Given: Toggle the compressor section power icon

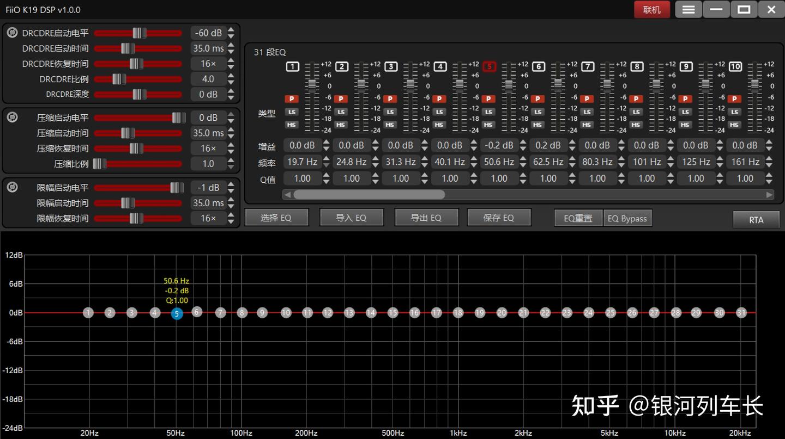Looking at the screenshot, I should tap(12, 118).
